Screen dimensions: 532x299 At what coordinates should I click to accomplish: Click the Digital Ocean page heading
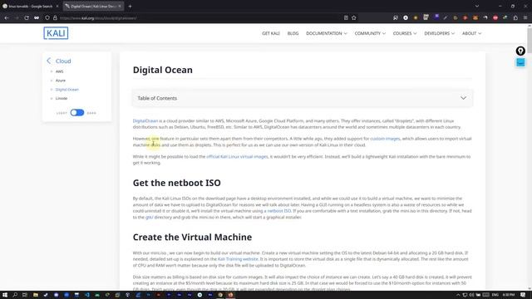coord(163,70)
